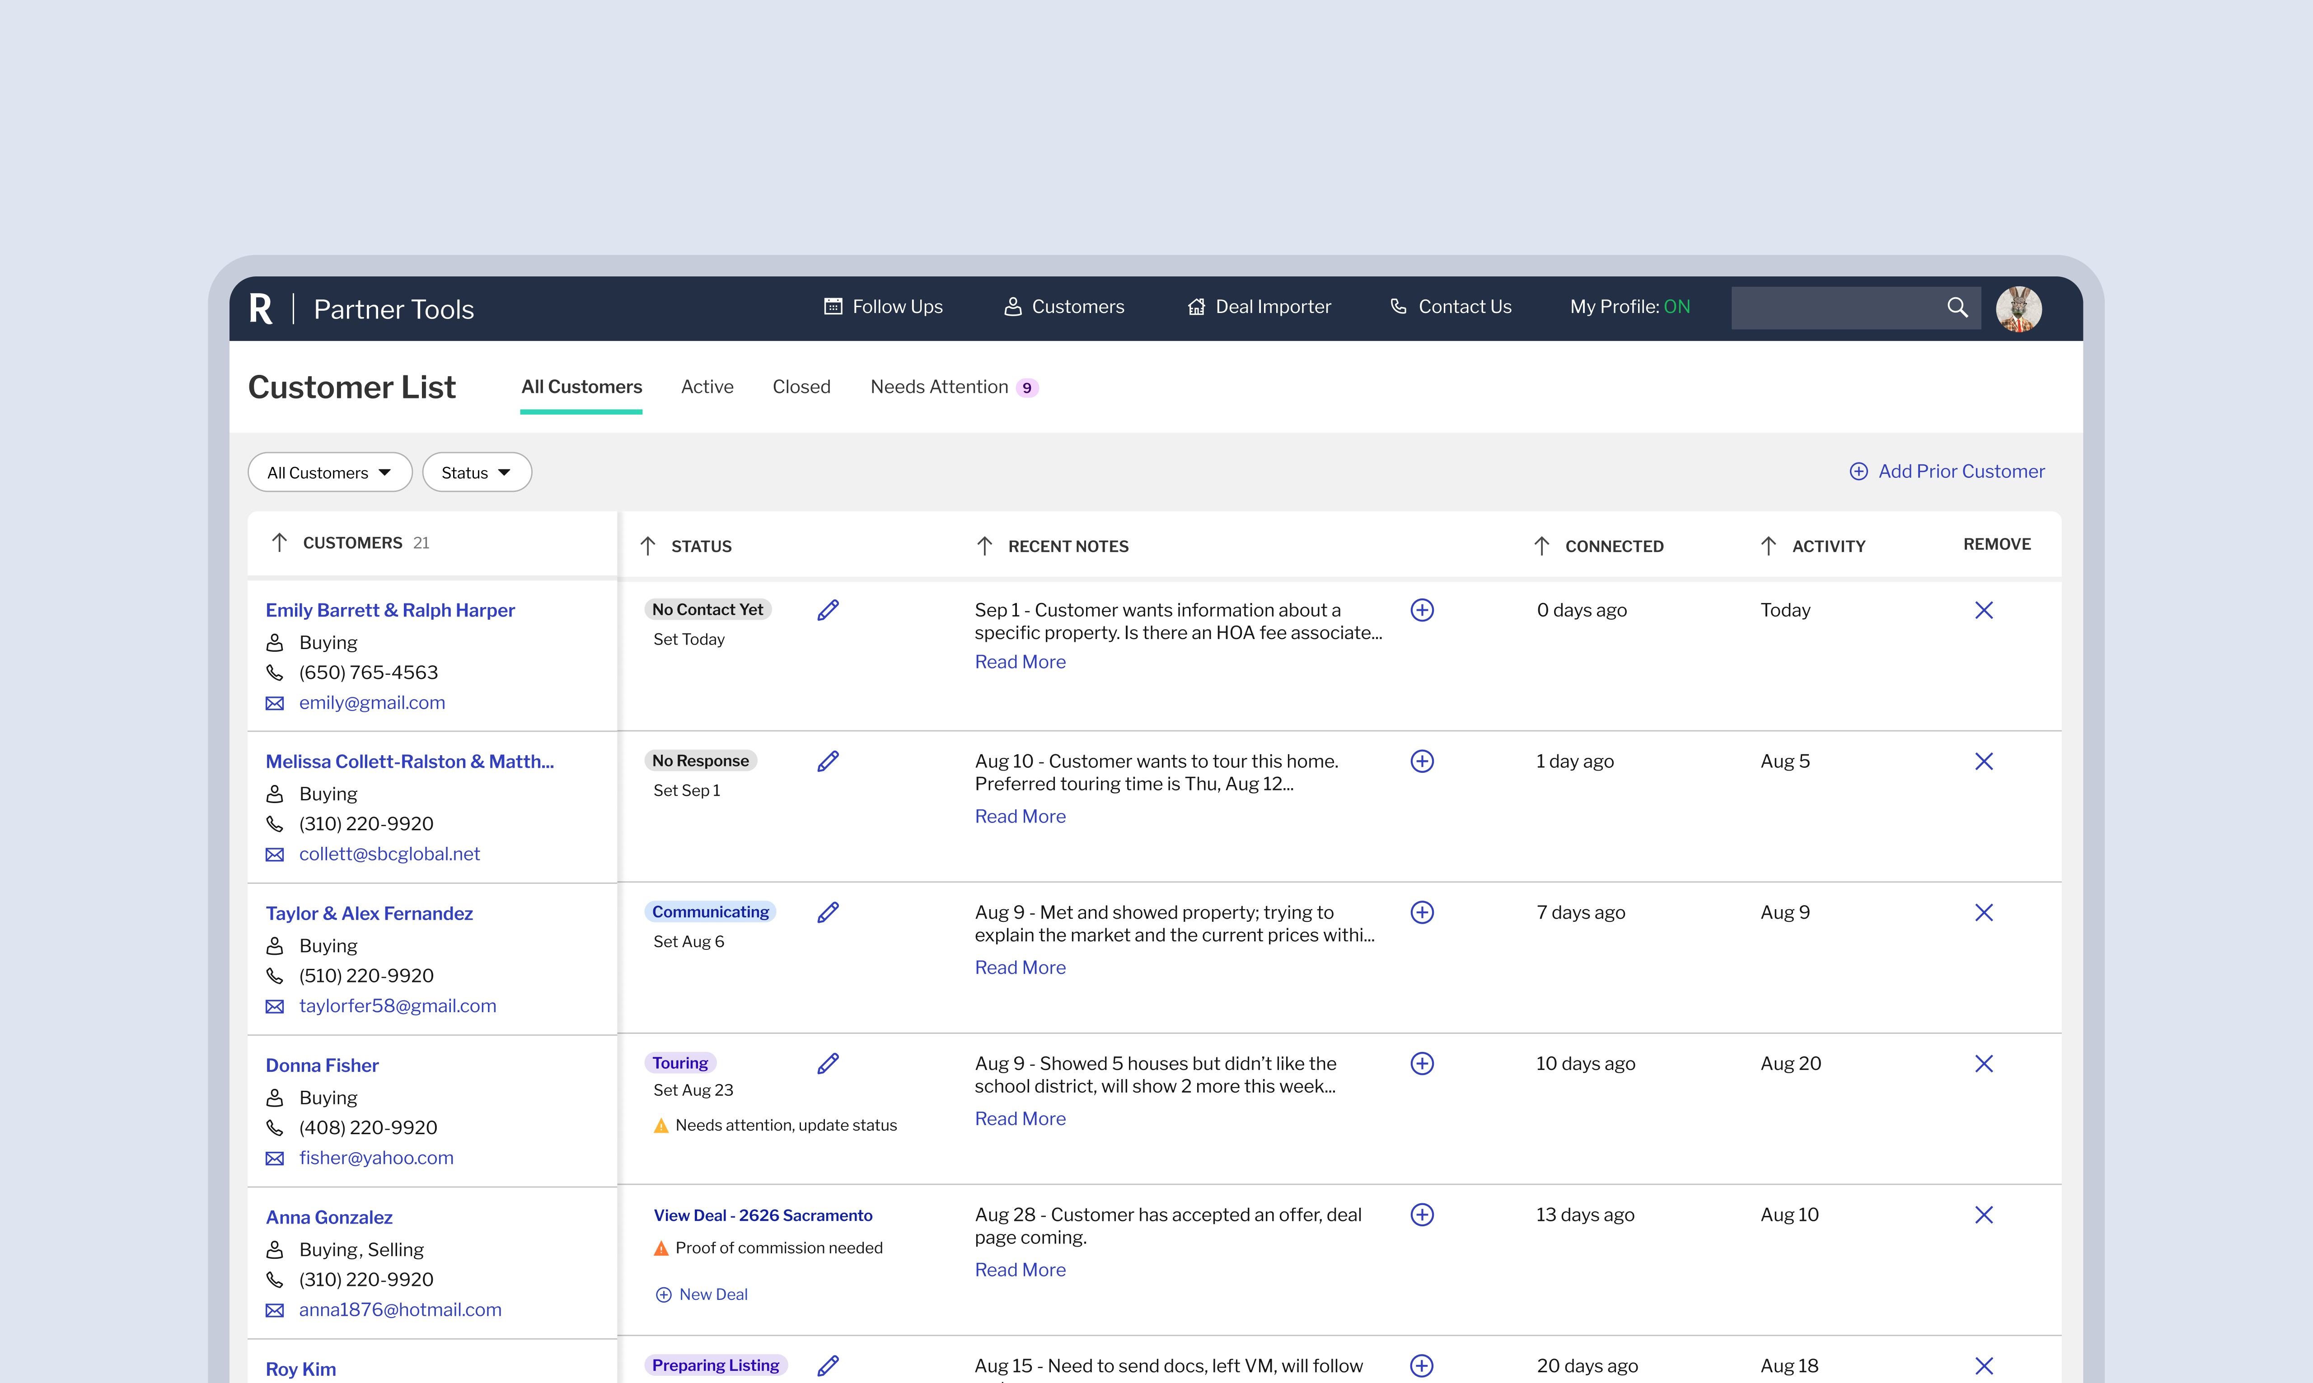Open Anna Gonzalez customer profile
The width and height of the screenshot is (2313, 1383).
pyautogui.click(x=329, y=1217)
